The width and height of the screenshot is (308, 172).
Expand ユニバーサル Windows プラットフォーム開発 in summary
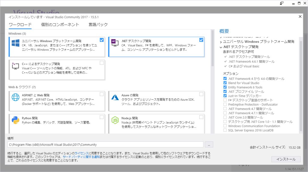coord(221,42)
